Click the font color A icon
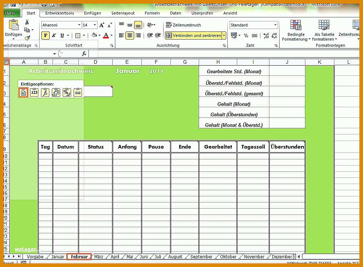Image resolution: width=363 pixels, height=267 pixels. [x=106, y=36]
